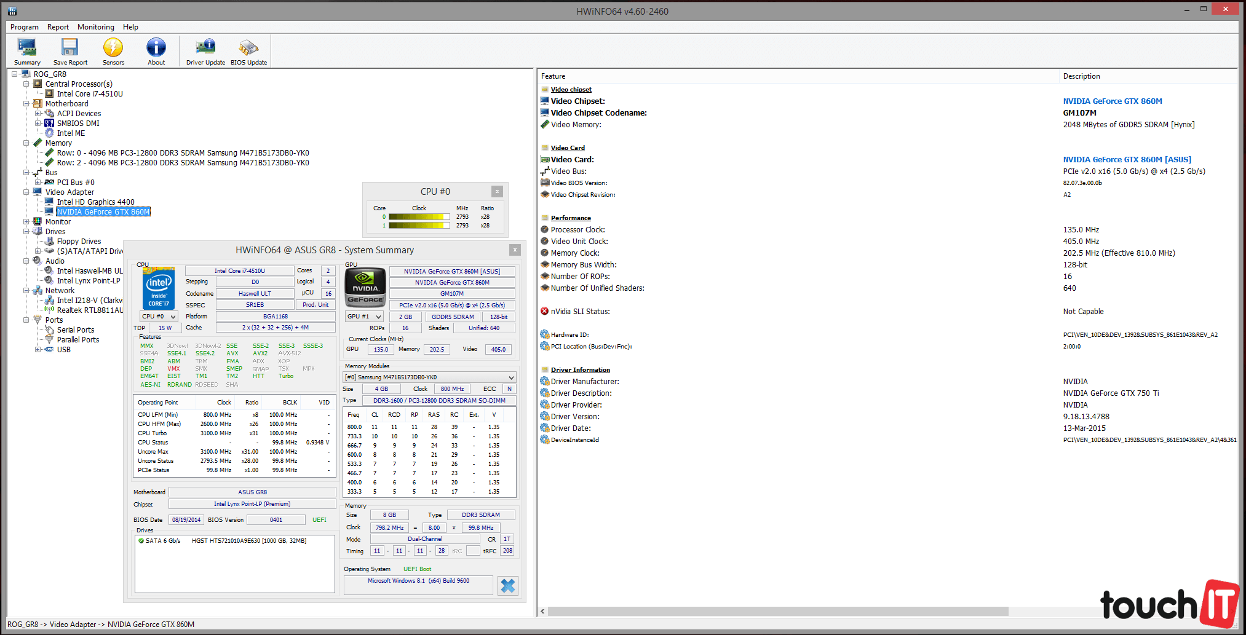This screenshot has height=635, width=1246.
Task: Click the NVIDIA GeForce logo image
Action: pyautogui.click(x=365, y=288)
